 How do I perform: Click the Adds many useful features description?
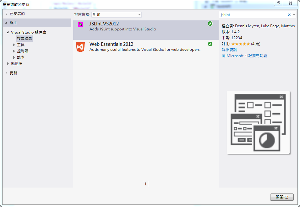pyautogui.click(x=145, y=50)
